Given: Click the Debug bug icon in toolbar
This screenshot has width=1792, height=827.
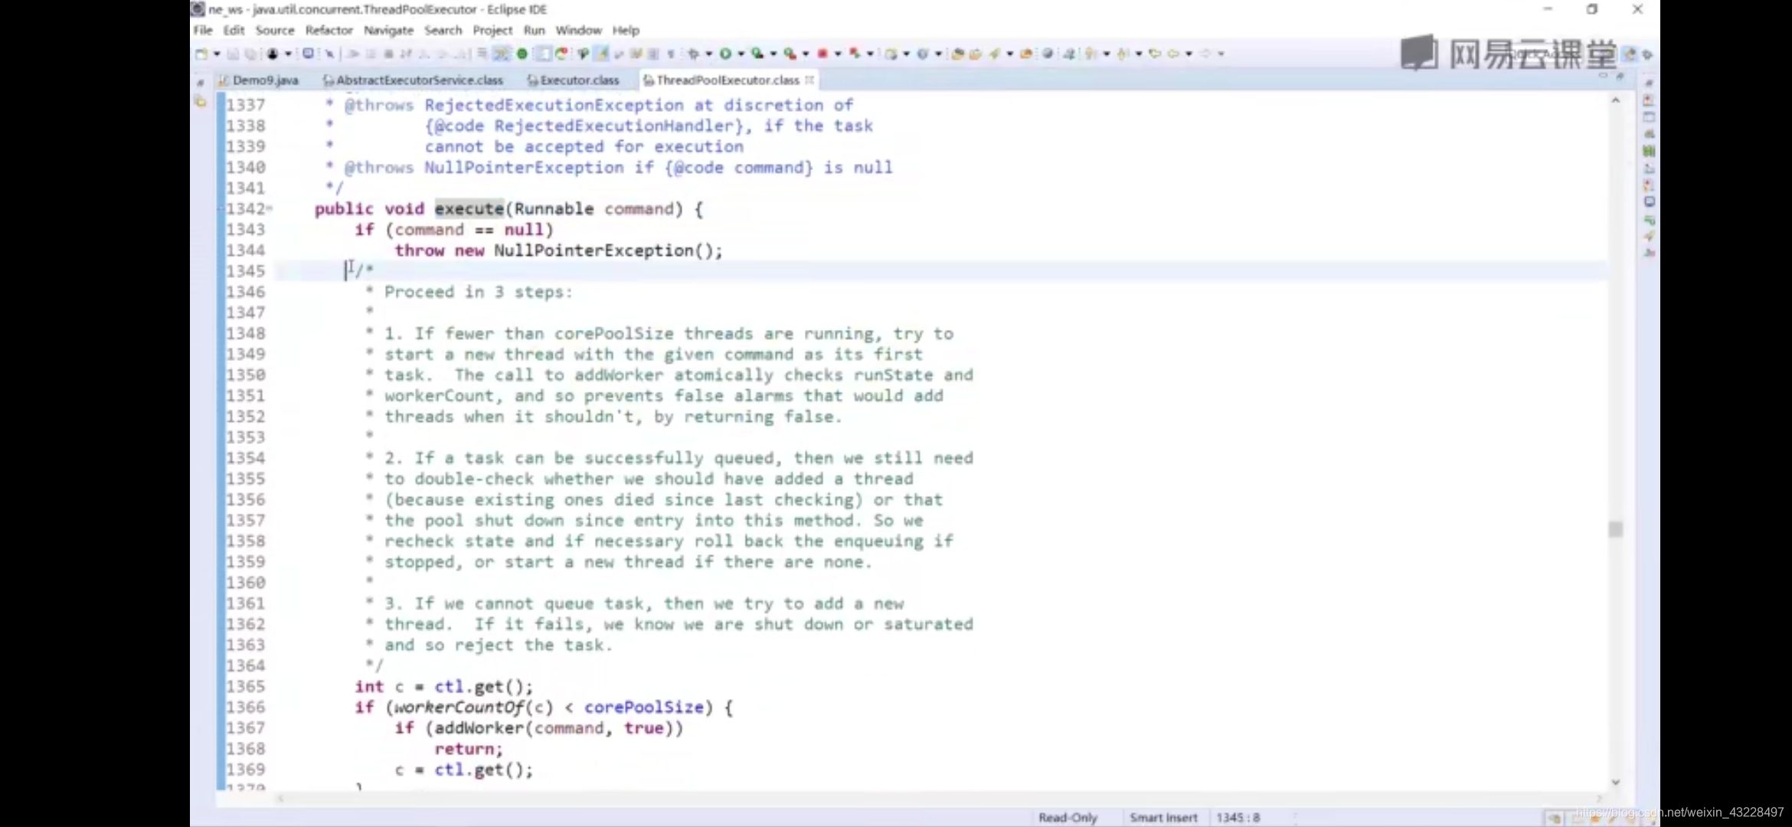Looking at the screenshot, I should (x=693, y=54).
